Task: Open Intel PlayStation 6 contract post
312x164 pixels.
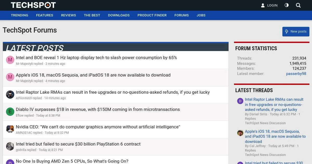Action: (78, 144)
